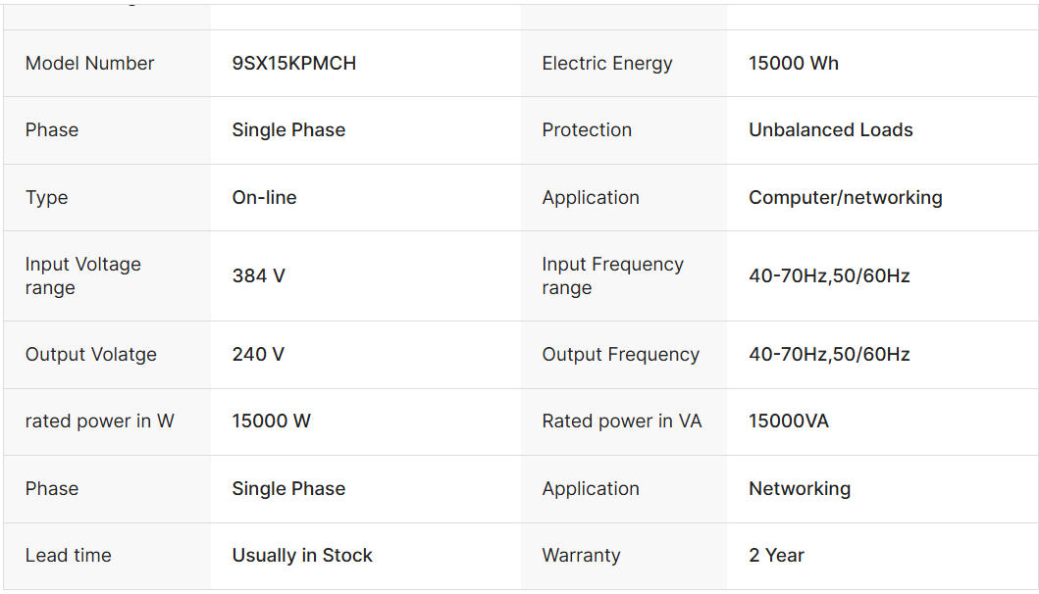Viewport: 1039px width, 594px height.
Task: Click the "Type" label cell
Action: click(47, 197)
